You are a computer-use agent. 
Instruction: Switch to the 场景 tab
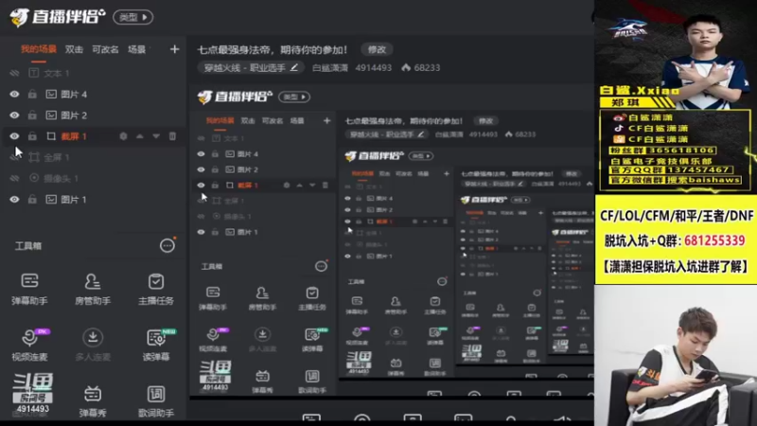(136, 49)
